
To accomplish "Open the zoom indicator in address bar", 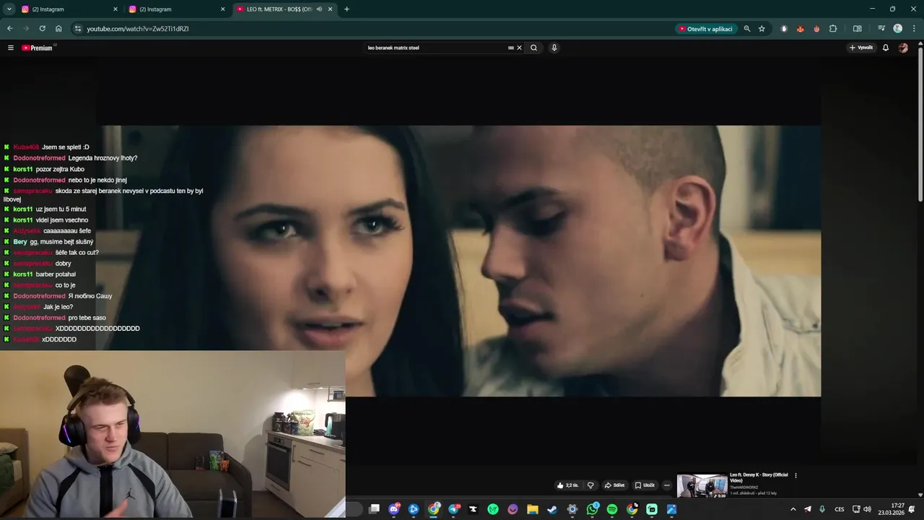I will (747, 29).
